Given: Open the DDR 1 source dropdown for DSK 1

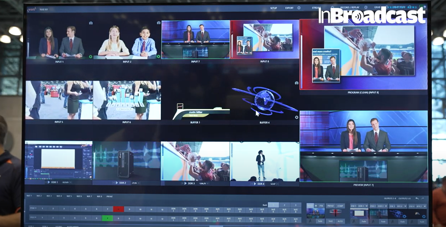Looking at the screenshot, I should point(363,206).
